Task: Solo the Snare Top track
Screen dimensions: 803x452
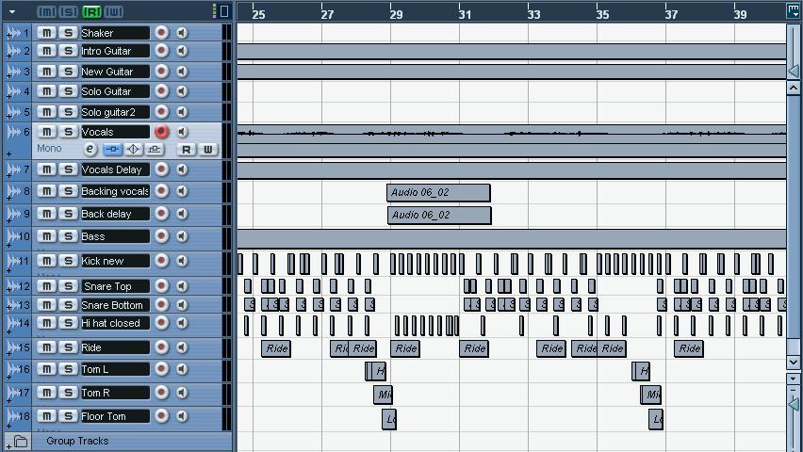Action: pos(68,286)
